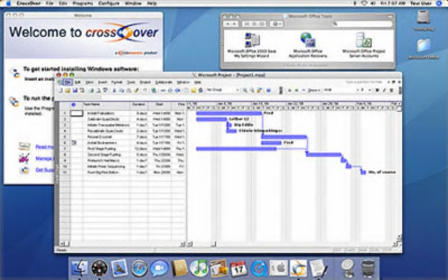Click the Task Name column header

pyautogui.click(x=106, y=105)
